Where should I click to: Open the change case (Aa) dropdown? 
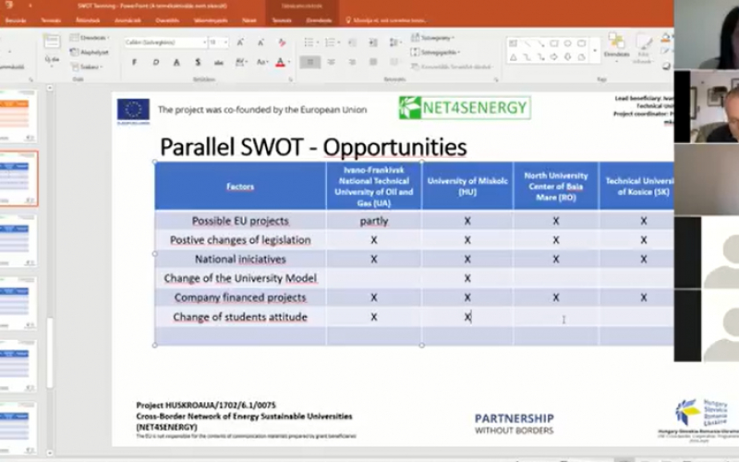[x=262, y=62]
